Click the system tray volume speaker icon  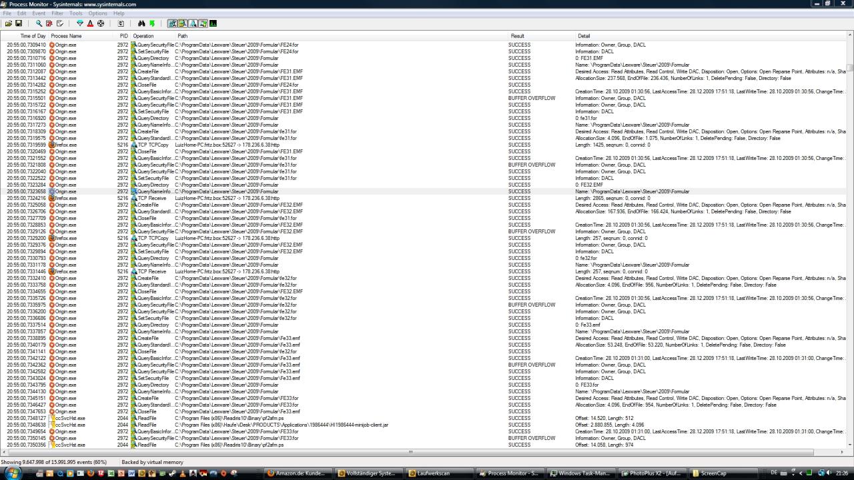[x=829, y=473]
